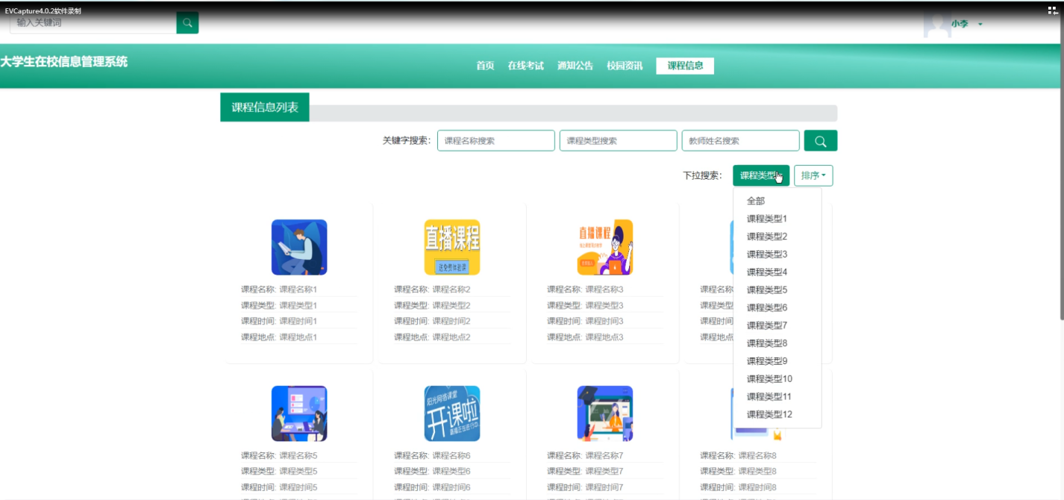Expand the 小李 user dropdown arrow

pos(980,24)
